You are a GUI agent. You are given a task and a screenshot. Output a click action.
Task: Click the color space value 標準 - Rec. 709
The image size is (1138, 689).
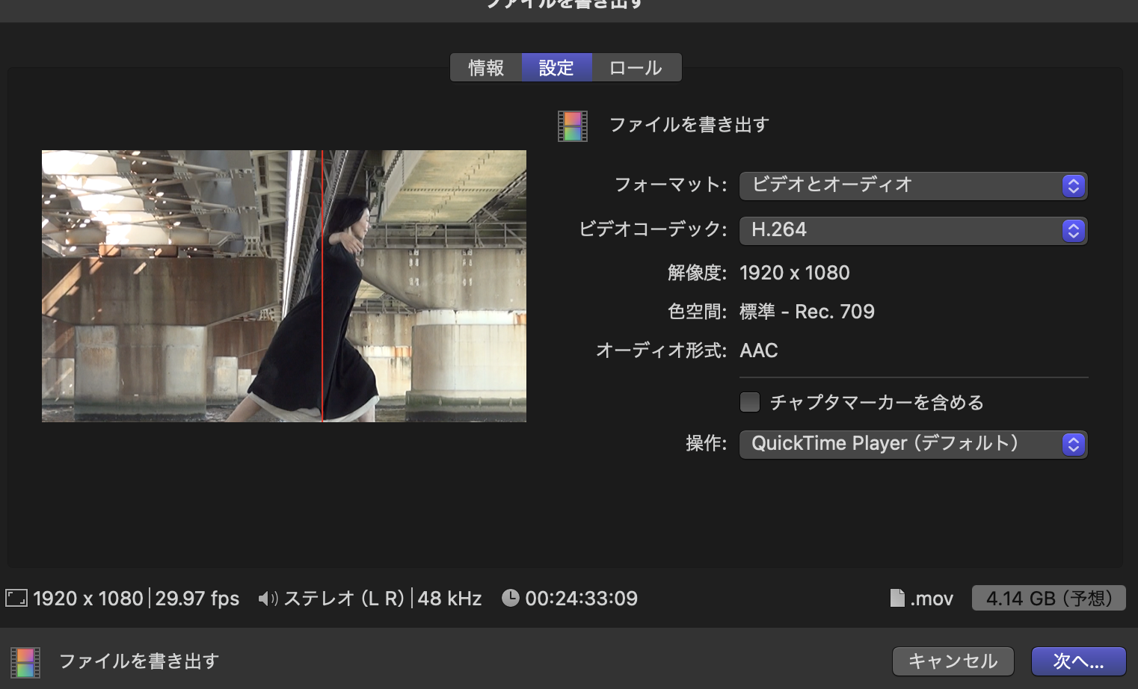pyautogui.click(x=807, y=312)
